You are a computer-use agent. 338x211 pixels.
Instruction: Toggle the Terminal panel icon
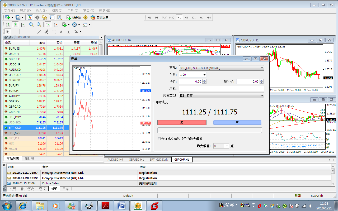click(x=52, y=17)
